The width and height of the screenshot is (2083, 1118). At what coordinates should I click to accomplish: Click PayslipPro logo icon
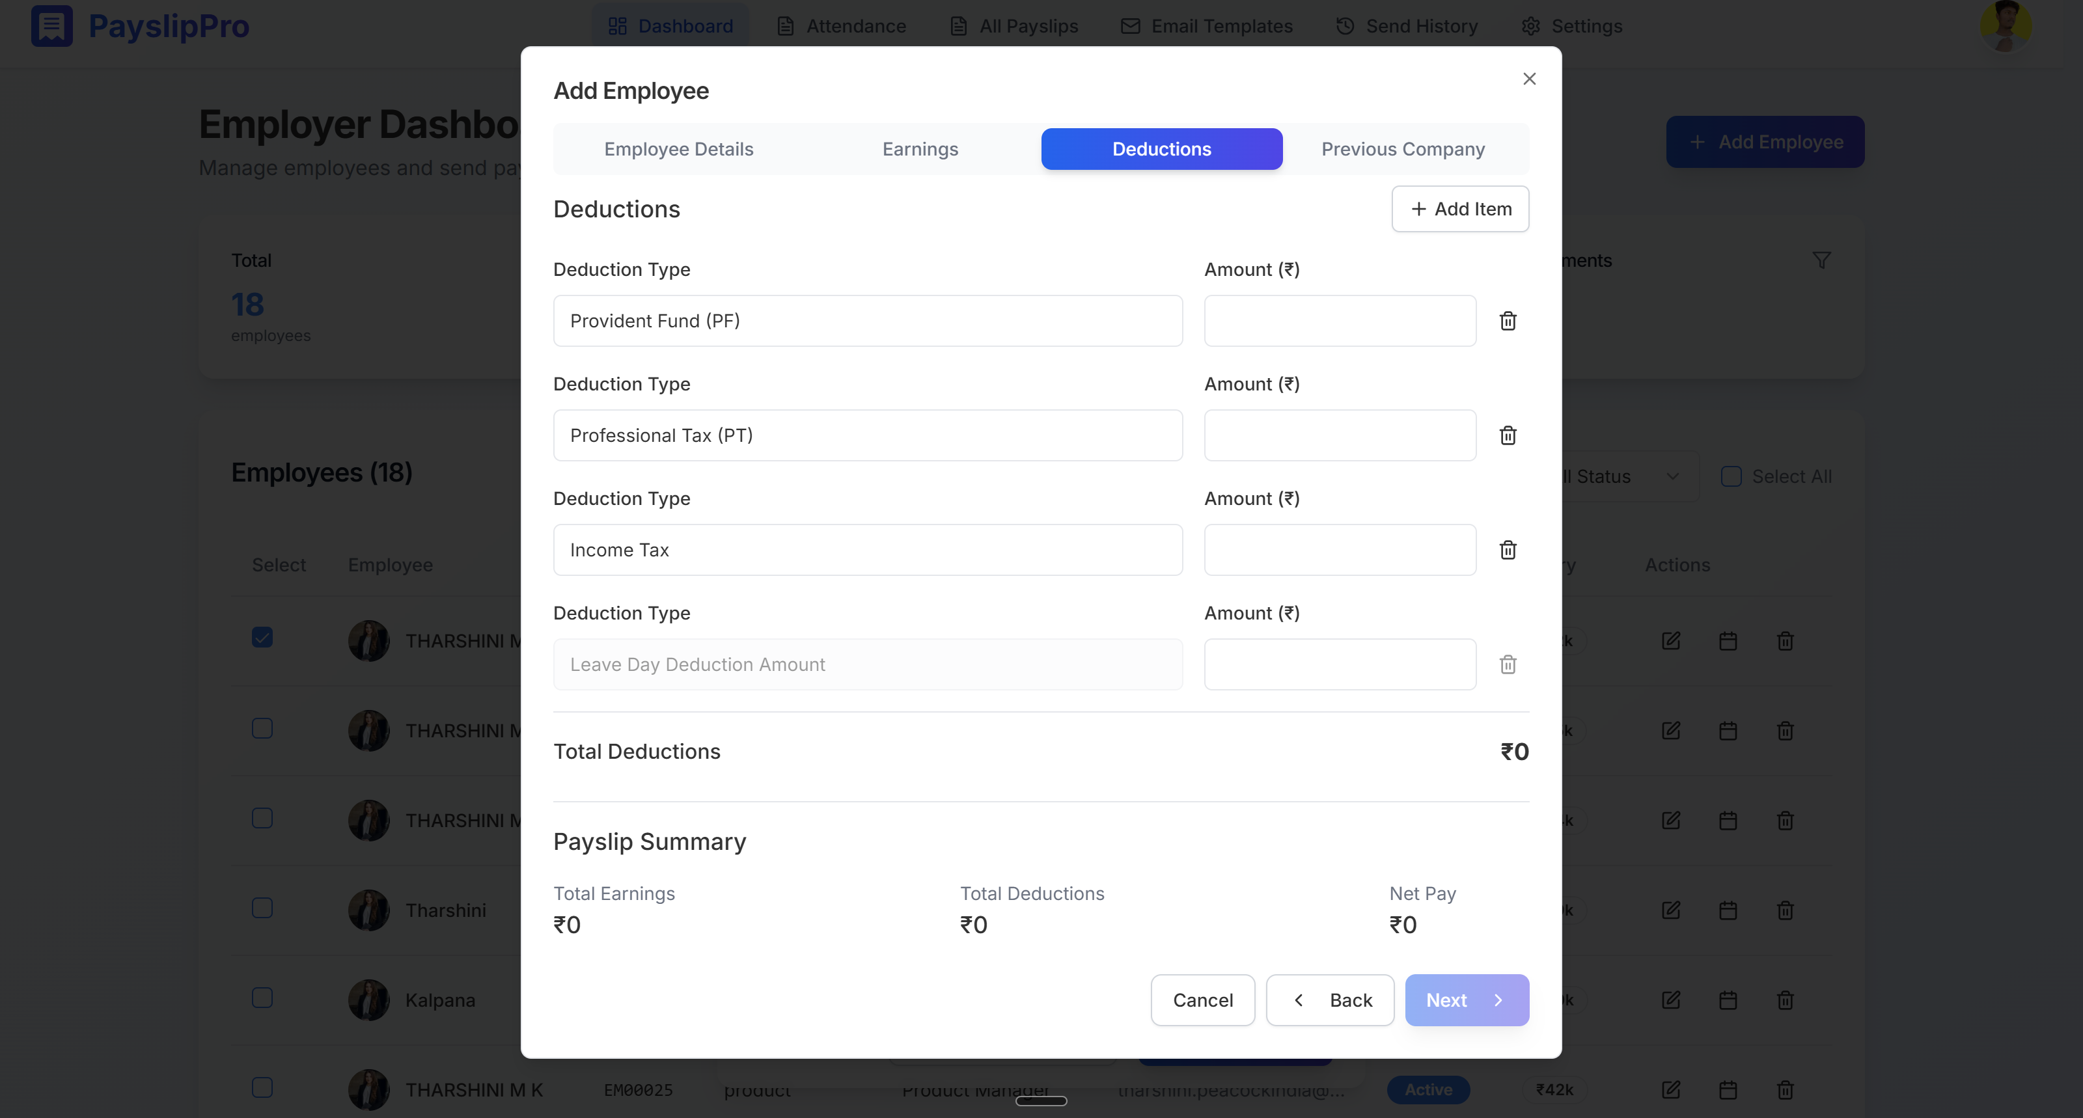52,26
